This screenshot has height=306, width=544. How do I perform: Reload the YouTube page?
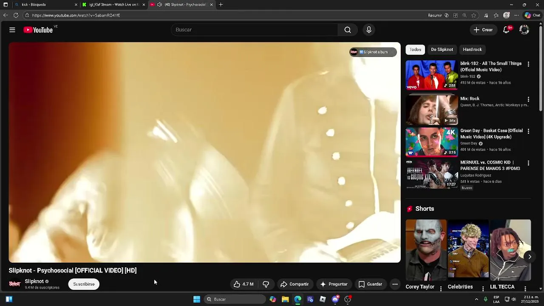16,15
